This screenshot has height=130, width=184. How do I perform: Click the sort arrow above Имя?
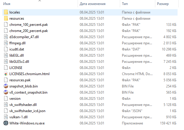point(40,1)
